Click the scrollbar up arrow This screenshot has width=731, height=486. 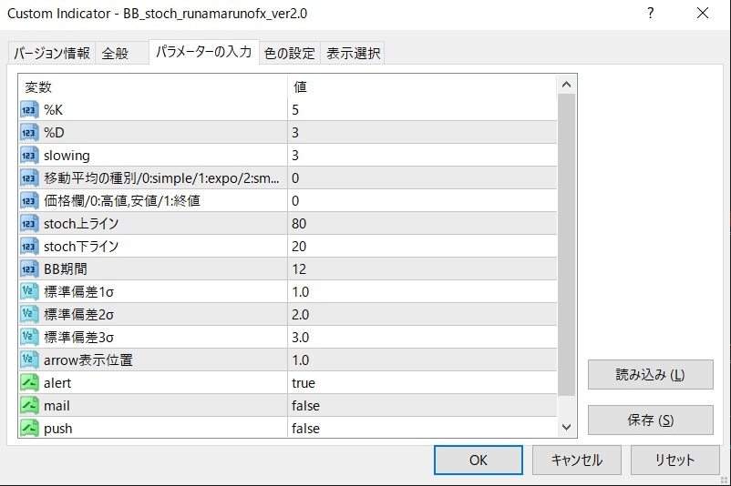[x=566, y=85]
